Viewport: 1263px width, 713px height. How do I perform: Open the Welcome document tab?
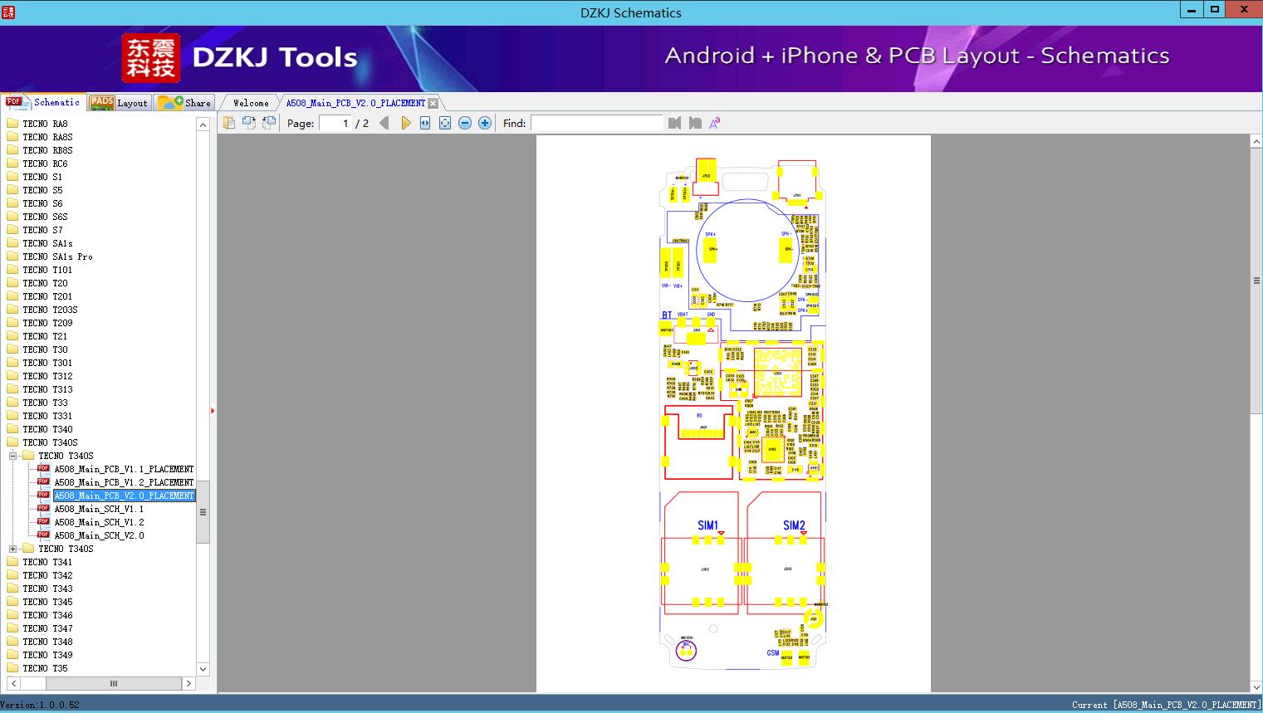click(251, 103)
